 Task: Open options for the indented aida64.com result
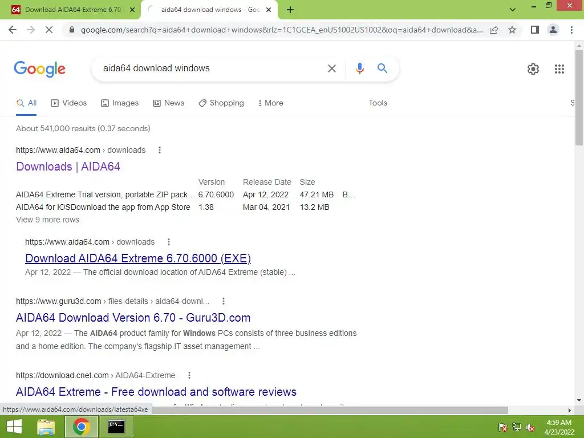click(x=169, y=242)
